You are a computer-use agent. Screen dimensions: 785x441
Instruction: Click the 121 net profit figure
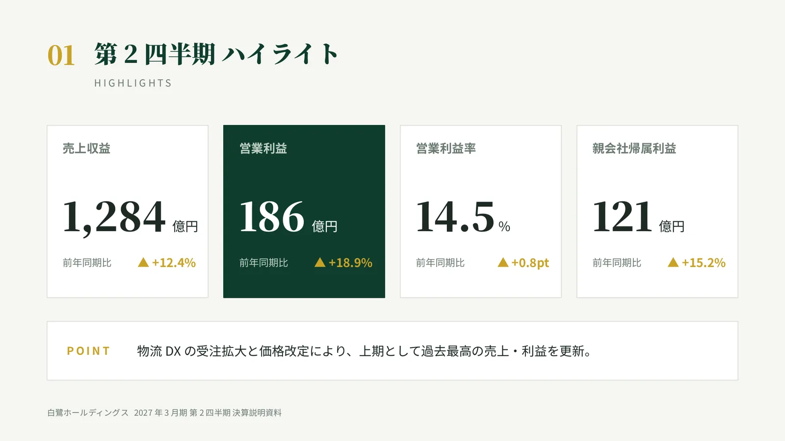[x=622, y=217]
